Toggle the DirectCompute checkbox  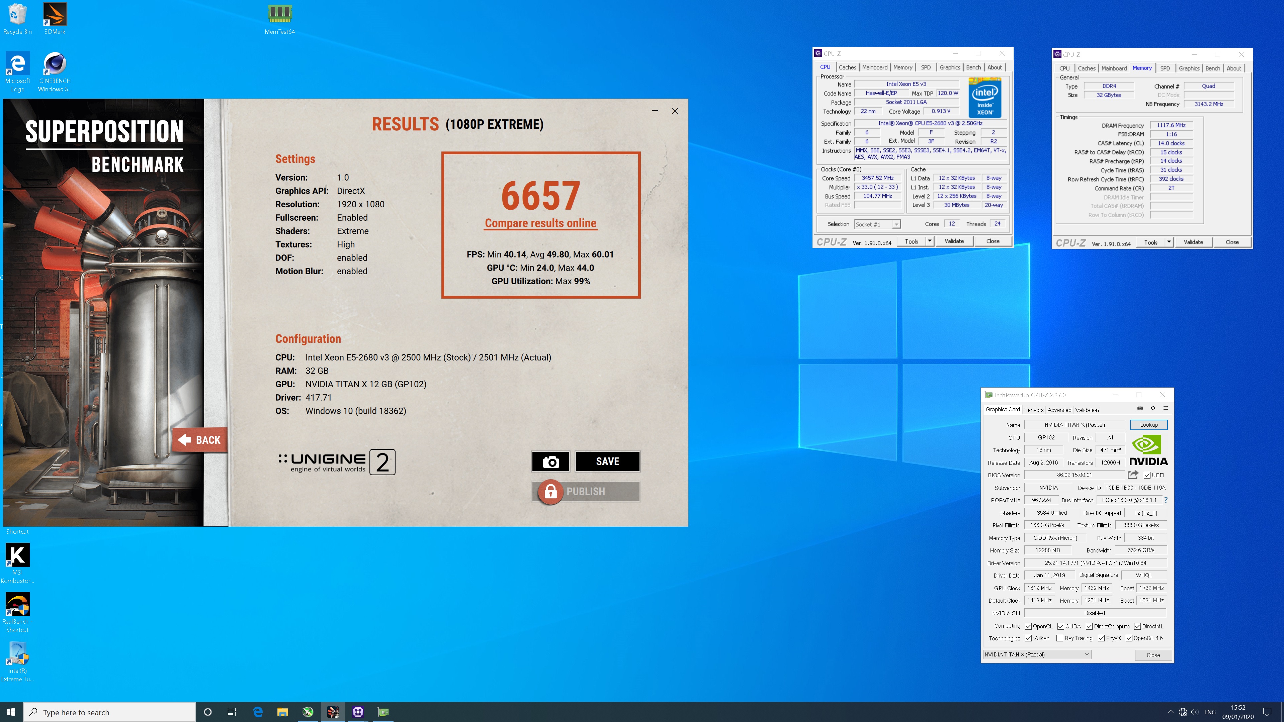coord(1089,626)
